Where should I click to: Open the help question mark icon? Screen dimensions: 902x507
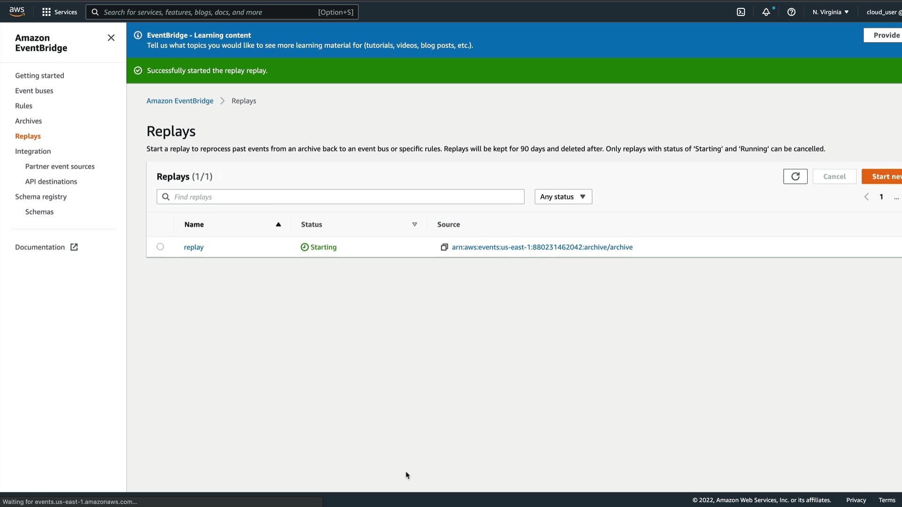[792, 12]
